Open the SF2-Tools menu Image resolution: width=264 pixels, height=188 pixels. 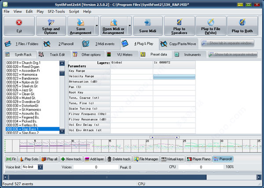(56, 11)
